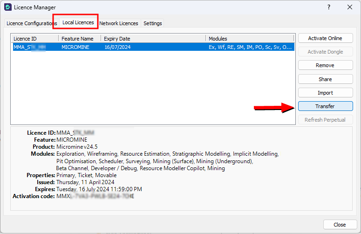Sort by the Expiry Date column header
Image resolution: width=361 pixels, height=234 pixels.
click(x=153, y=39)
